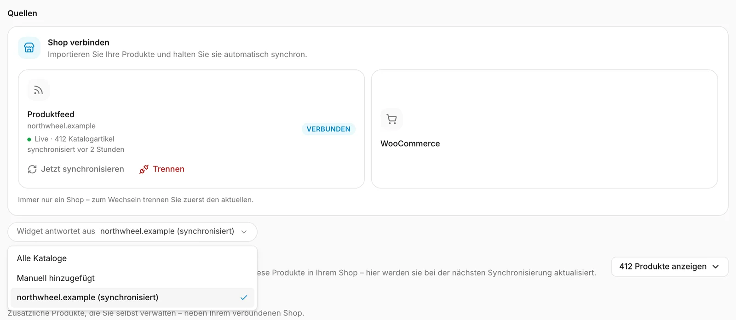This screenshot has width=736, height=320.
Task: Start sync with Jetzt synchronisieren
Action: [76, 169]
